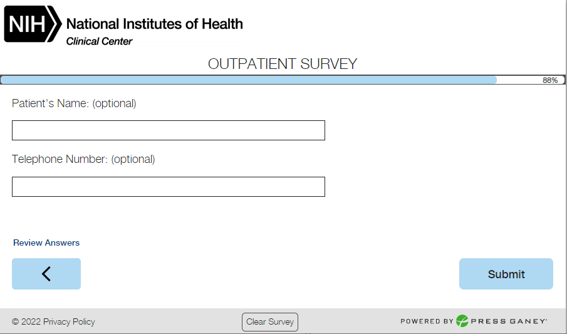Click the 88% progress label

point(550,80)
